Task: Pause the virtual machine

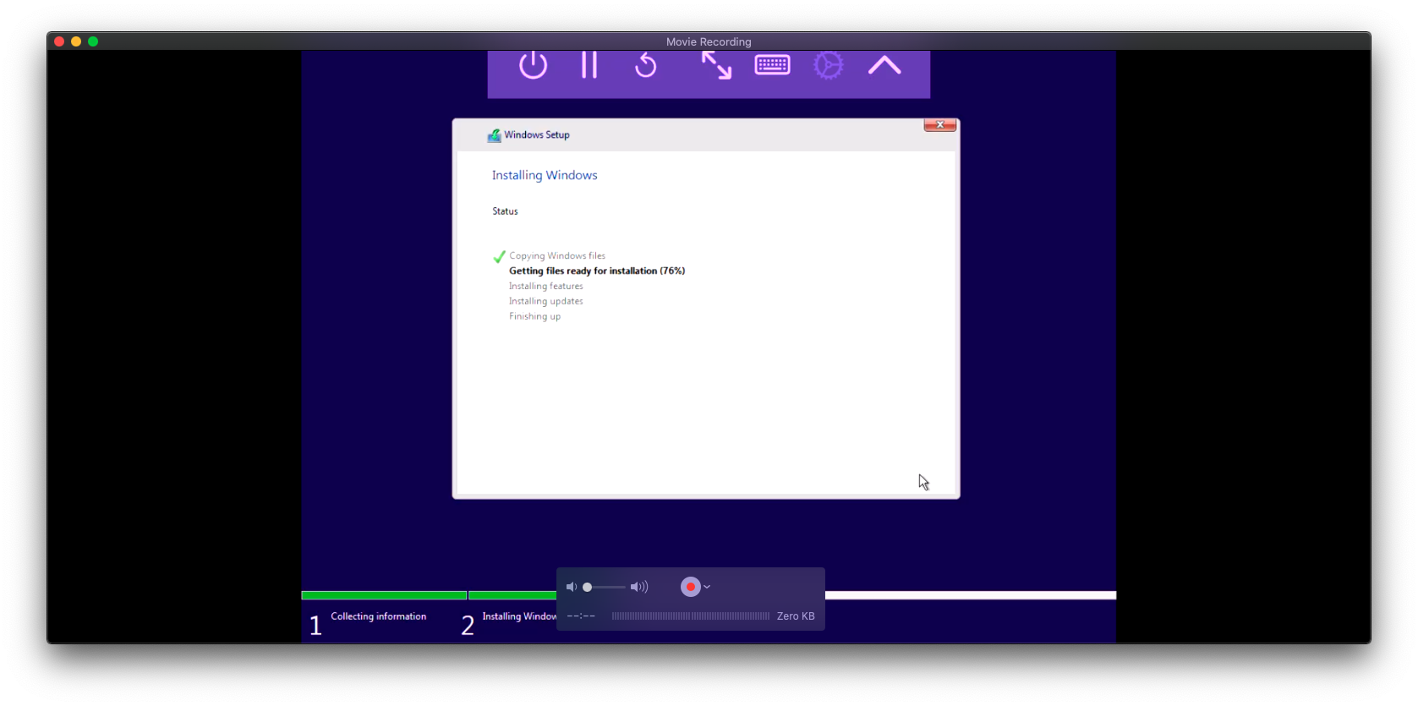Action: (589, 65)
